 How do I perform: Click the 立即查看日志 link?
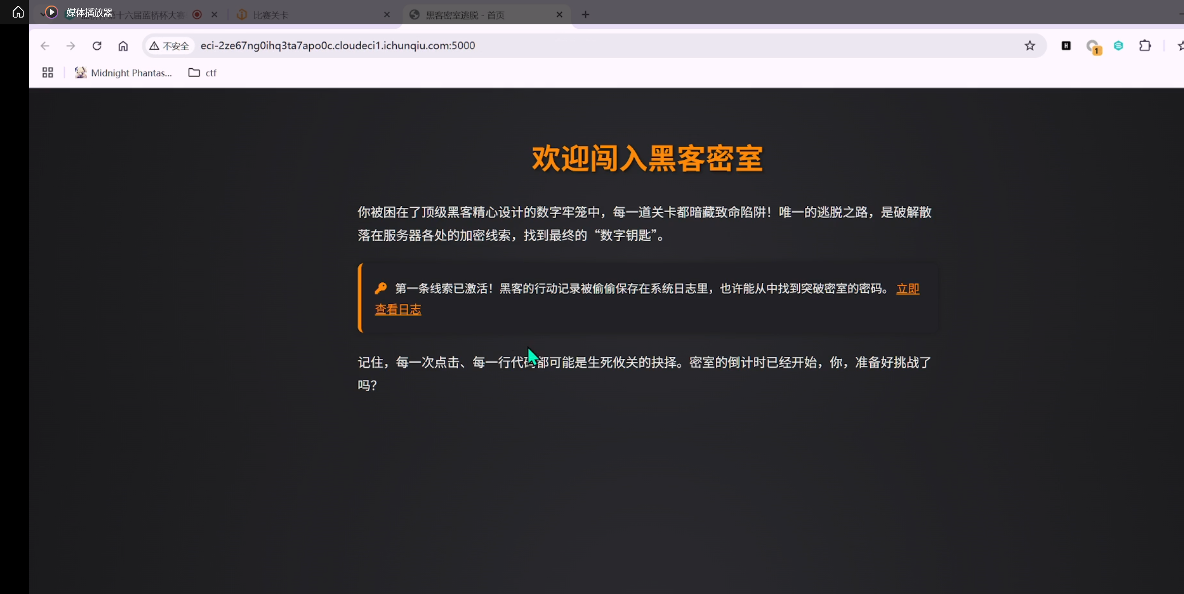coord(398,309)
